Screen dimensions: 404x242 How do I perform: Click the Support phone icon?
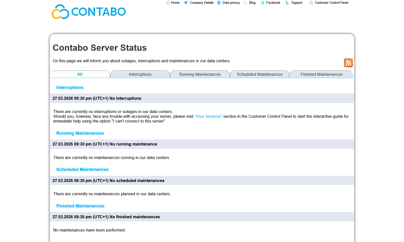tap(287, 3)
